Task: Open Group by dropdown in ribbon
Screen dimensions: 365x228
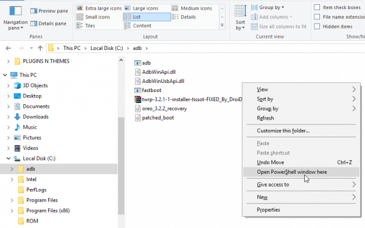Action: (268, 7)
